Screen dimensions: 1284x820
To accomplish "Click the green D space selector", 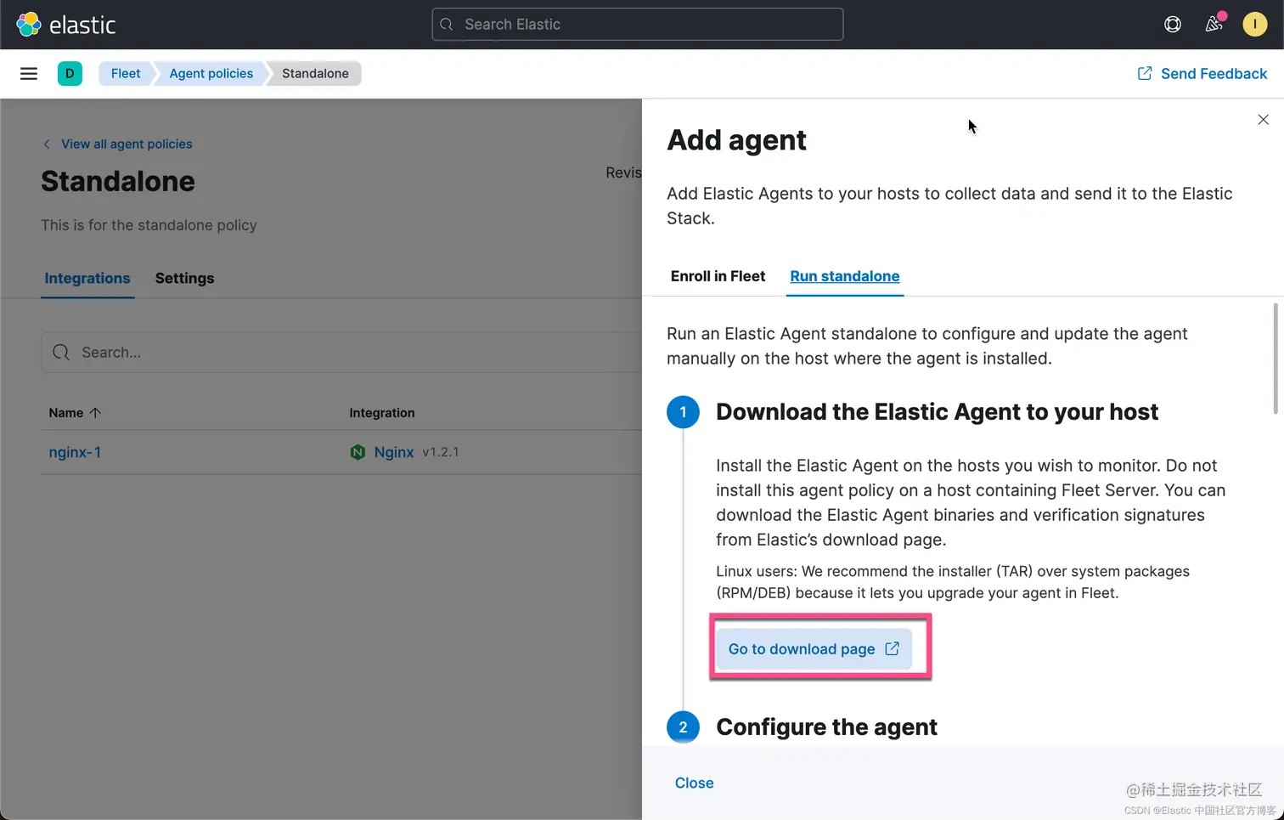I will 70,74.
